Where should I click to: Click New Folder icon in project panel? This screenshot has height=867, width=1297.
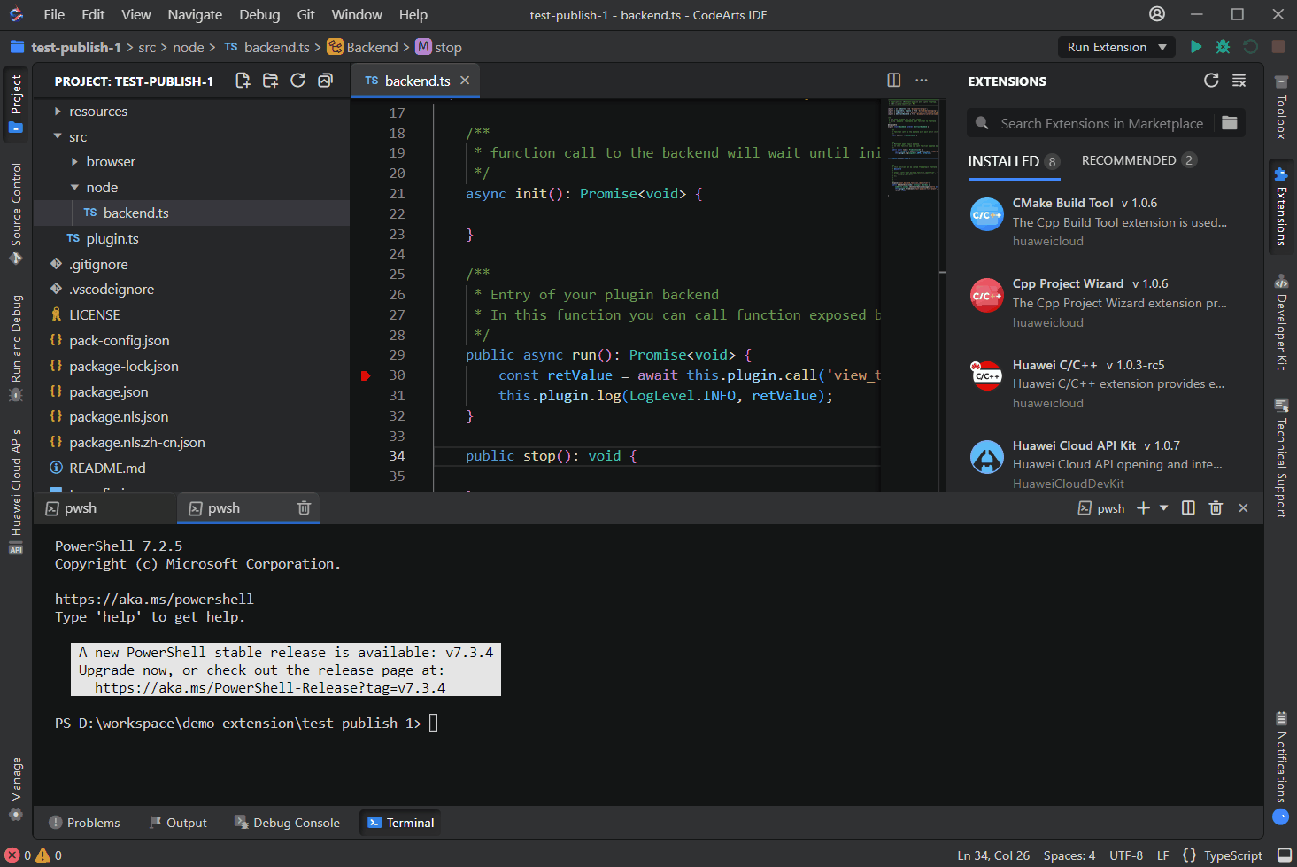coord(270,81)
